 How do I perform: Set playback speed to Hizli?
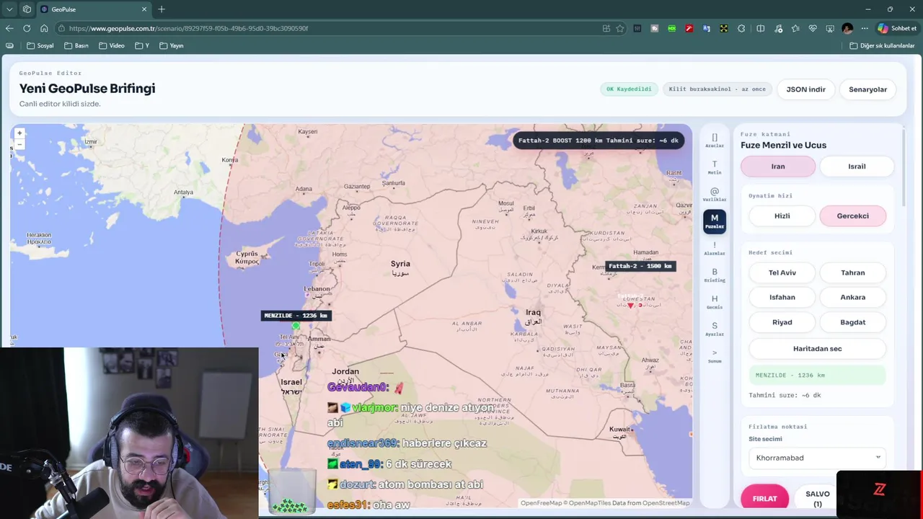click(x=782, y=216)
